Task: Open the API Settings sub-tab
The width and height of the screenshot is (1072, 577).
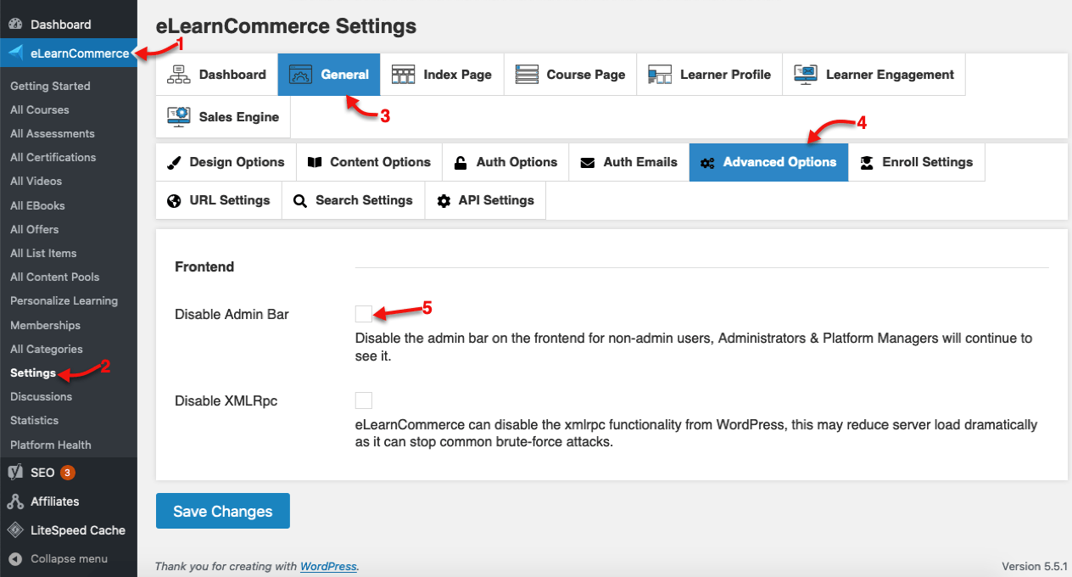Action: click(x=485, y=201)
